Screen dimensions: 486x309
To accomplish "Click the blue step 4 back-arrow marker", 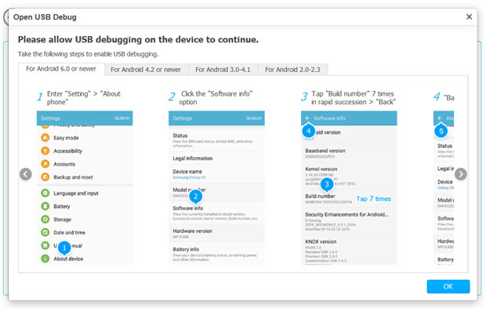I will (308, 131).
